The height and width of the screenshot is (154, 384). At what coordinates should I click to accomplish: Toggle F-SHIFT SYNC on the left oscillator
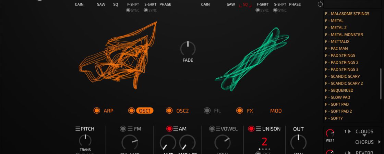coord(128,10)
